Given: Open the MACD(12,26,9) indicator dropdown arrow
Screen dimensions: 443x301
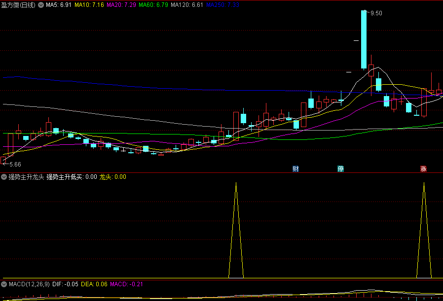Looking at the screenshot, I should tap(4, 284).
